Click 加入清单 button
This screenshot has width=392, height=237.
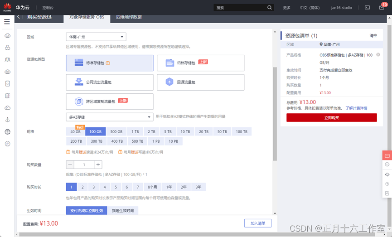(x=258, y=223)
